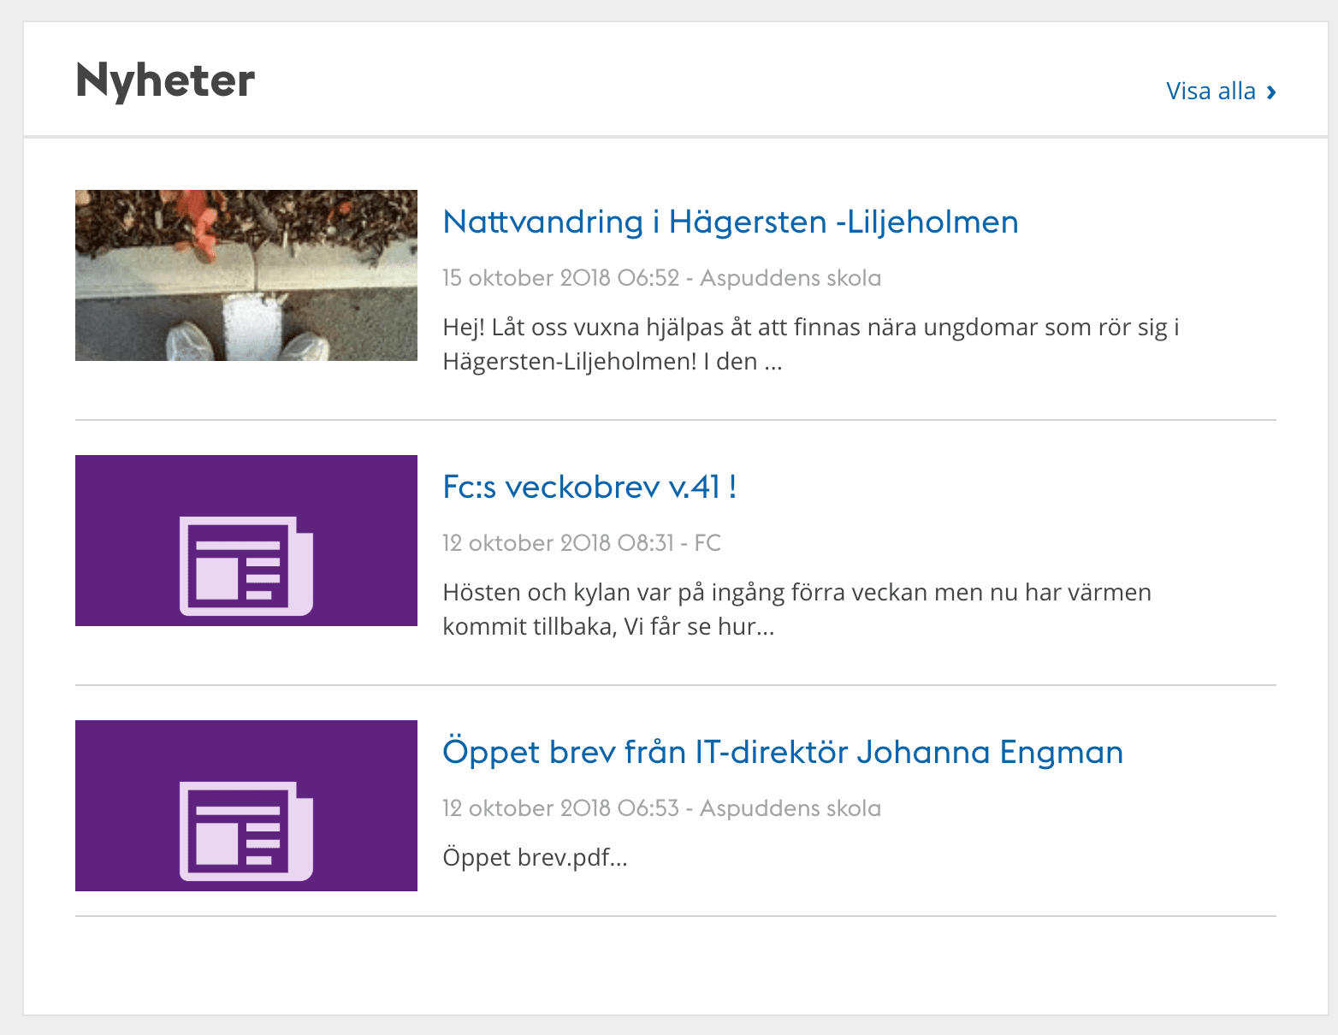Screen dimensions: 1338x1035
Task: Click the 'Öppet brev.pdf...' excerpt
Action: (536, 858)
